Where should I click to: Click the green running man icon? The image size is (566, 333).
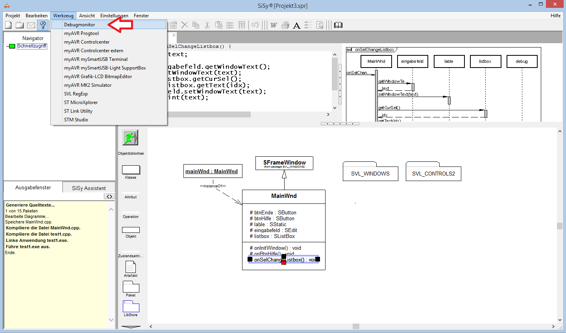click(130, 138)
